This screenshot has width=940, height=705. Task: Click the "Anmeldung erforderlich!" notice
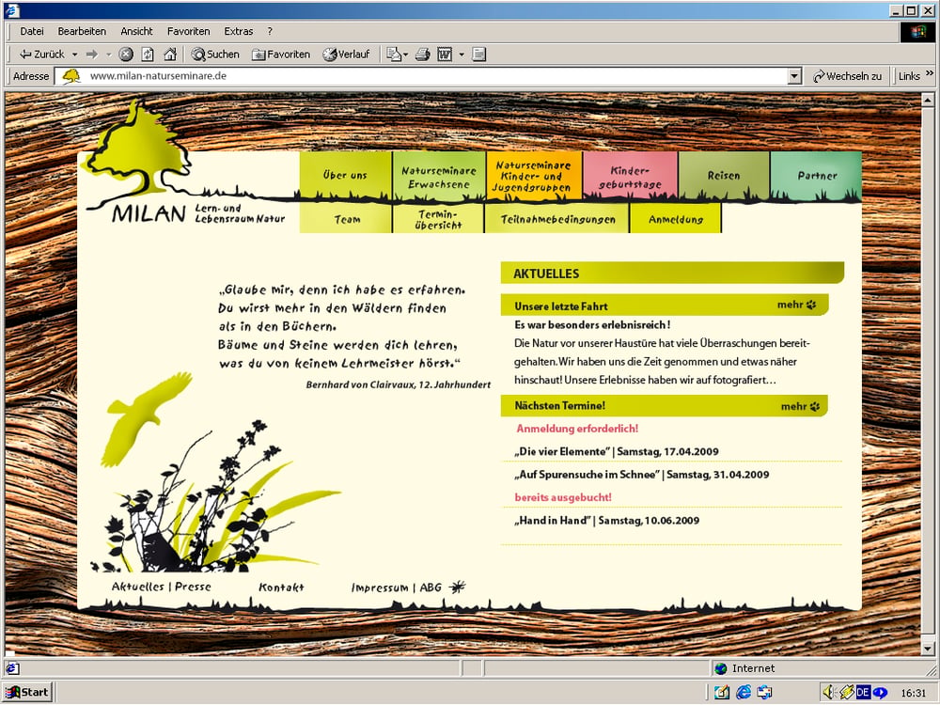click(577, 429)
